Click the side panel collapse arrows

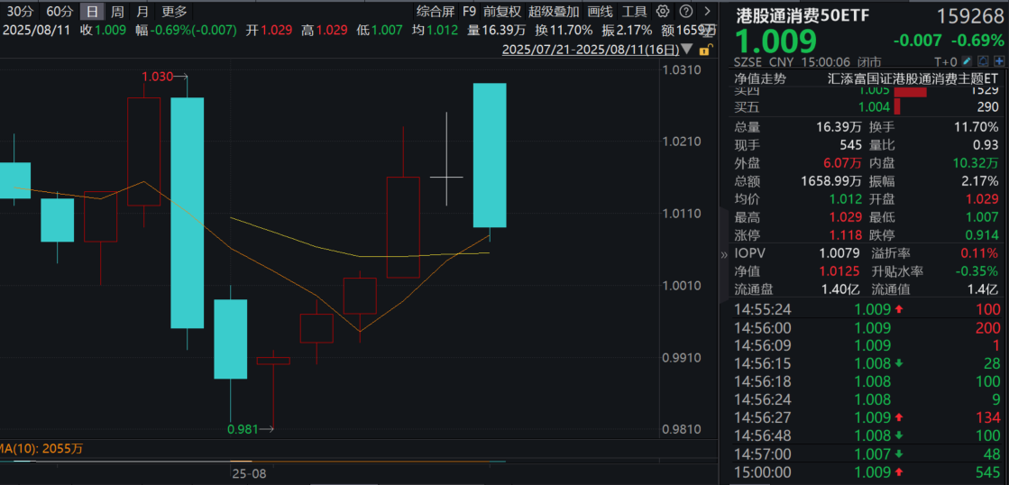click(x=723, y=255)
